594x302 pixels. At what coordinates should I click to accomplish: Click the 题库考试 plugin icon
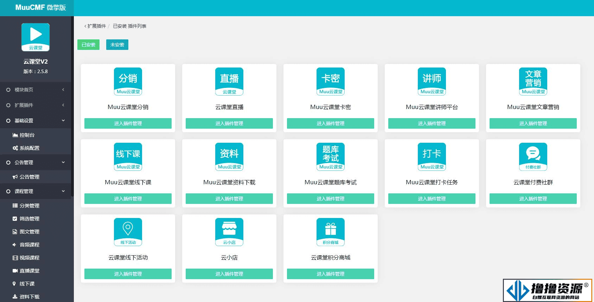(331, 157)
